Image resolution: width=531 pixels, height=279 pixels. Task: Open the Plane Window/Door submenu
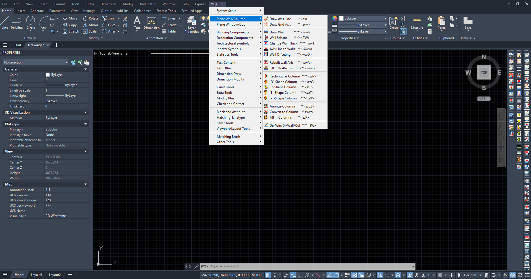tap(232, 24)
